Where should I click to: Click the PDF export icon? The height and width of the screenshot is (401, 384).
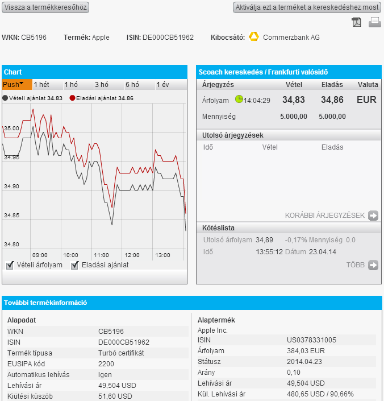coord(356,22)
